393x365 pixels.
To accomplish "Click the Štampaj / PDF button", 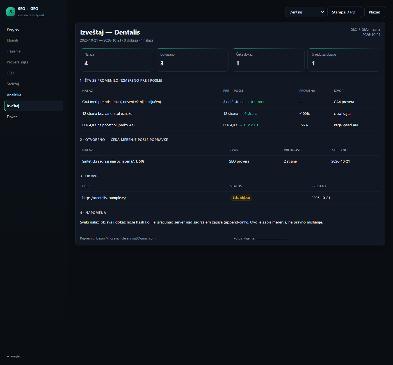I will pos(345,12).
